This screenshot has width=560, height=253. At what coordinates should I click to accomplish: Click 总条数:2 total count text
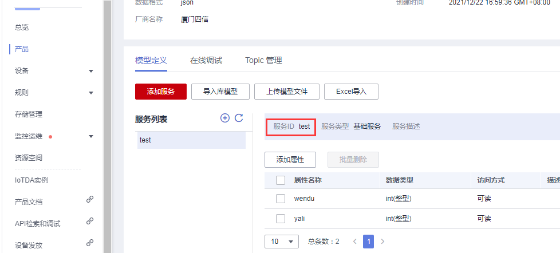tap(324, 242)
